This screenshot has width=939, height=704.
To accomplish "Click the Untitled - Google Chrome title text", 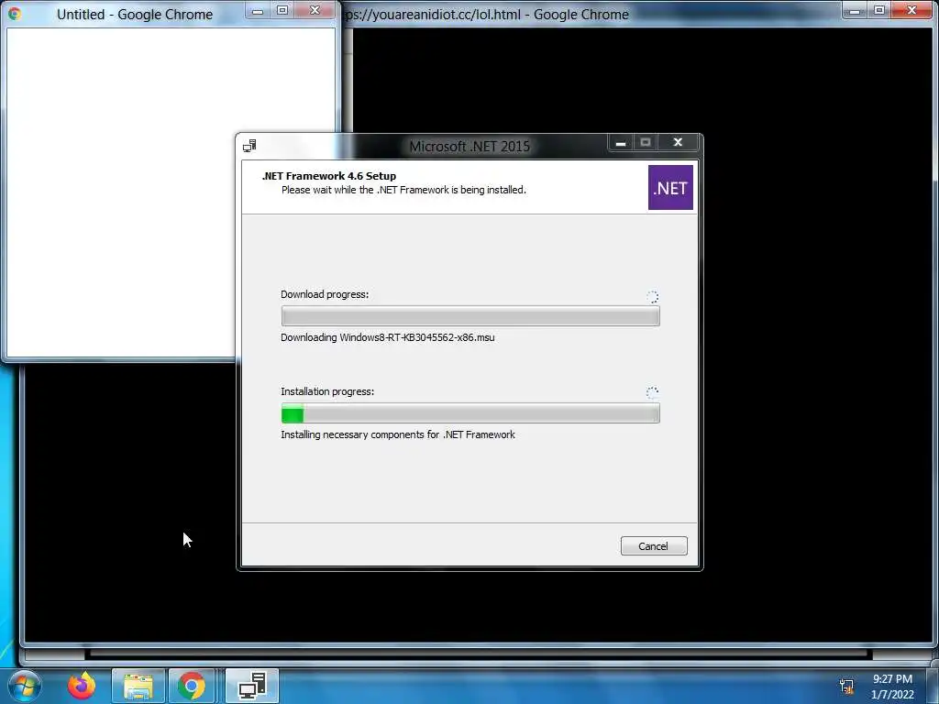I will 135,15.
